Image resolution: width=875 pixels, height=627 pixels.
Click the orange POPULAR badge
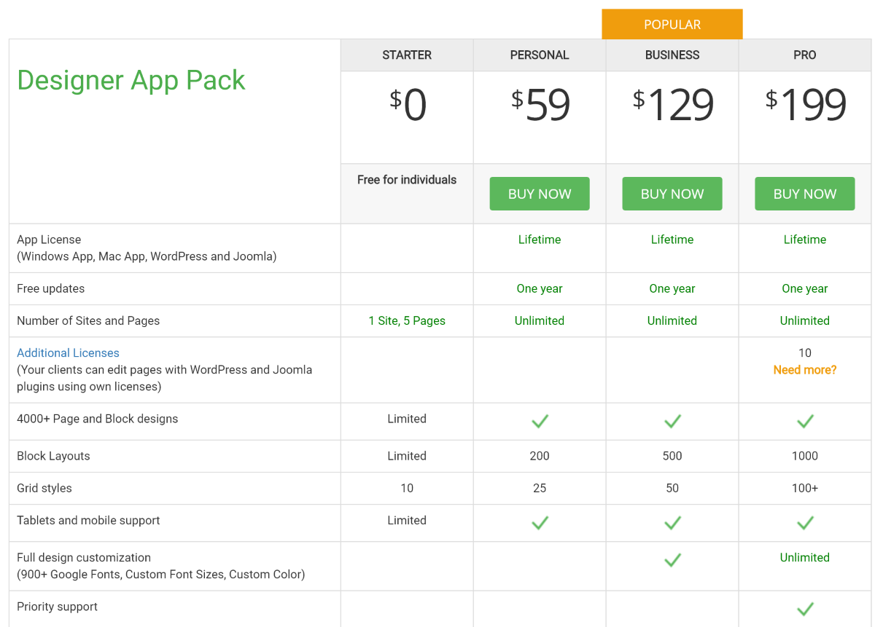(x=672, y=25)
